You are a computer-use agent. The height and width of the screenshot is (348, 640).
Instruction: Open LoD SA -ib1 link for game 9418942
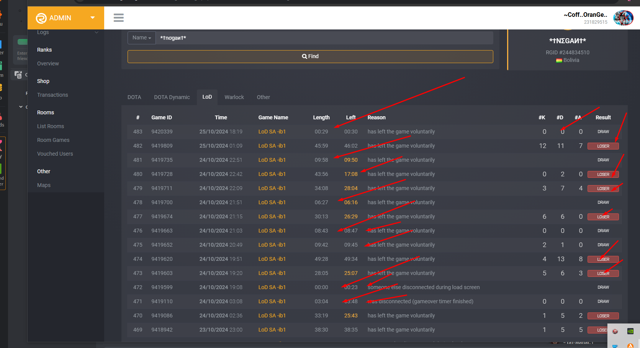pyautogui.click(x=272, y=330)
